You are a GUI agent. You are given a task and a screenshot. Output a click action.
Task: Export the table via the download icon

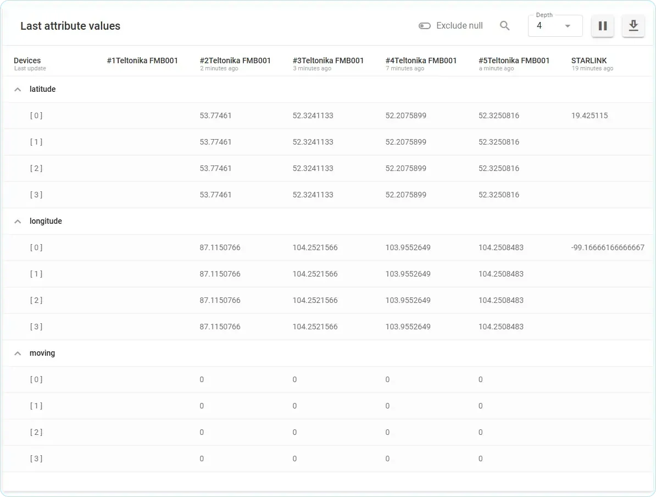coord(633,25)
